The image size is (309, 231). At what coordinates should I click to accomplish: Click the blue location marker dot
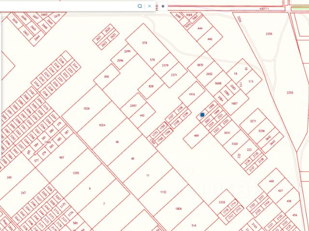click(x=202, y=115)
